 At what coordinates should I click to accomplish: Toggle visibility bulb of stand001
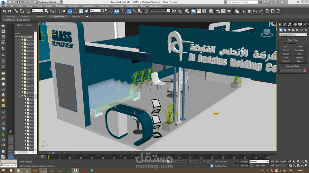(19, 37)
